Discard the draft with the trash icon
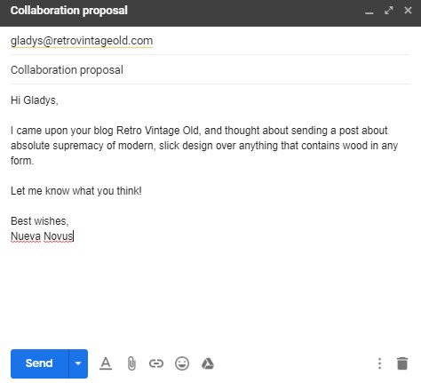This screenshot has height=383, width=421. click(402, 363)
